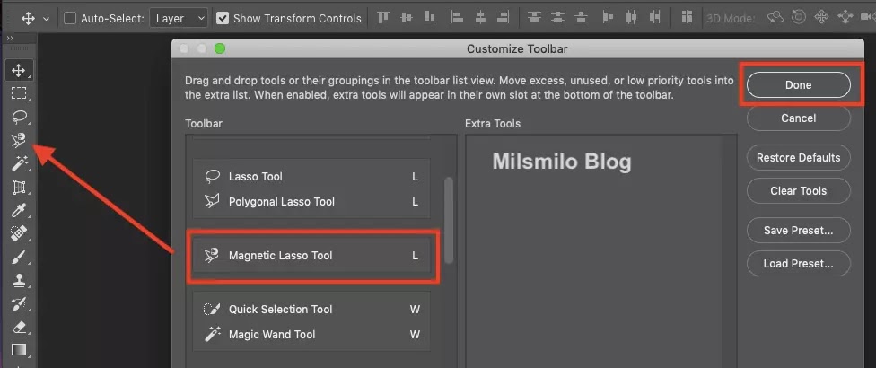The height and width of the screenshot is (368, 876).
Task: Select the Spot Healing Brush tool
Action: [19, 233]
